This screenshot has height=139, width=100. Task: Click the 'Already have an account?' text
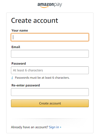(29, 127)
